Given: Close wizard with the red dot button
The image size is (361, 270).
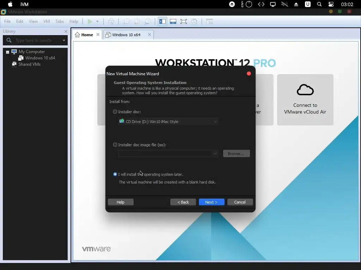Looking at the screenshot, I should coord(249,73).
